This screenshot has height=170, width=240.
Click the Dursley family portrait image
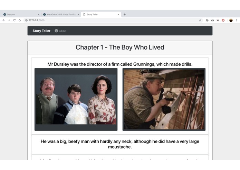(x=76, y=99)
